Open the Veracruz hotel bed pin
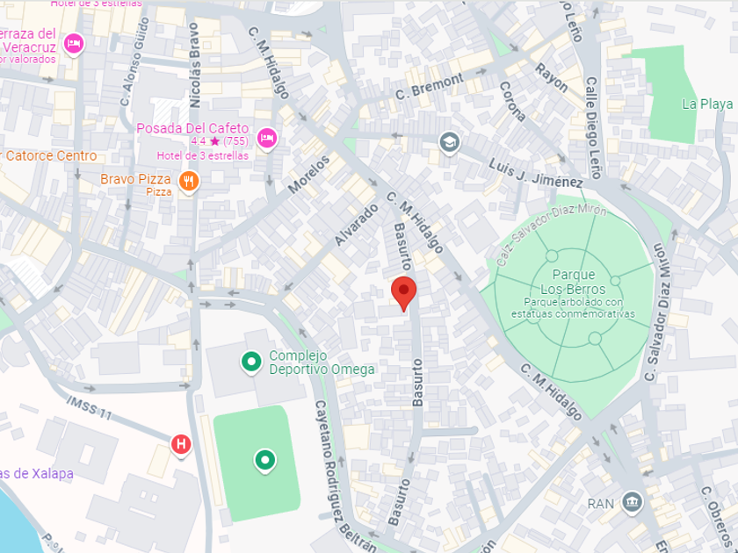 pyautogui.click(x=74, y=45)
